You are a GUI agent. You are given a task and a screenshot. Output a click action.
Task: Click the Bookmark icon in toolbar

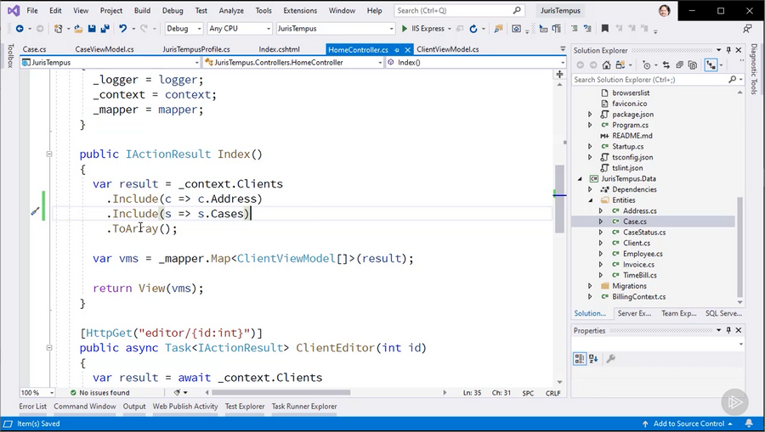(605, 29)
